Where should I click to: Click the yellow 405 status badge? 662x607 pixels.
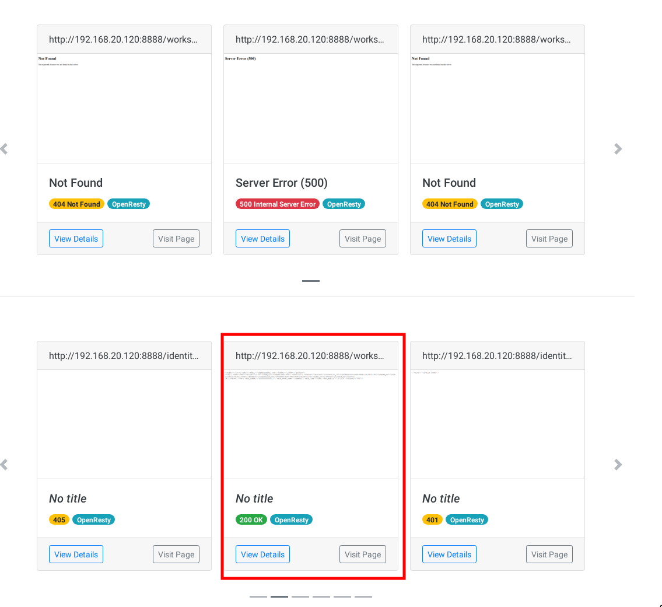(x=59, y=520)
